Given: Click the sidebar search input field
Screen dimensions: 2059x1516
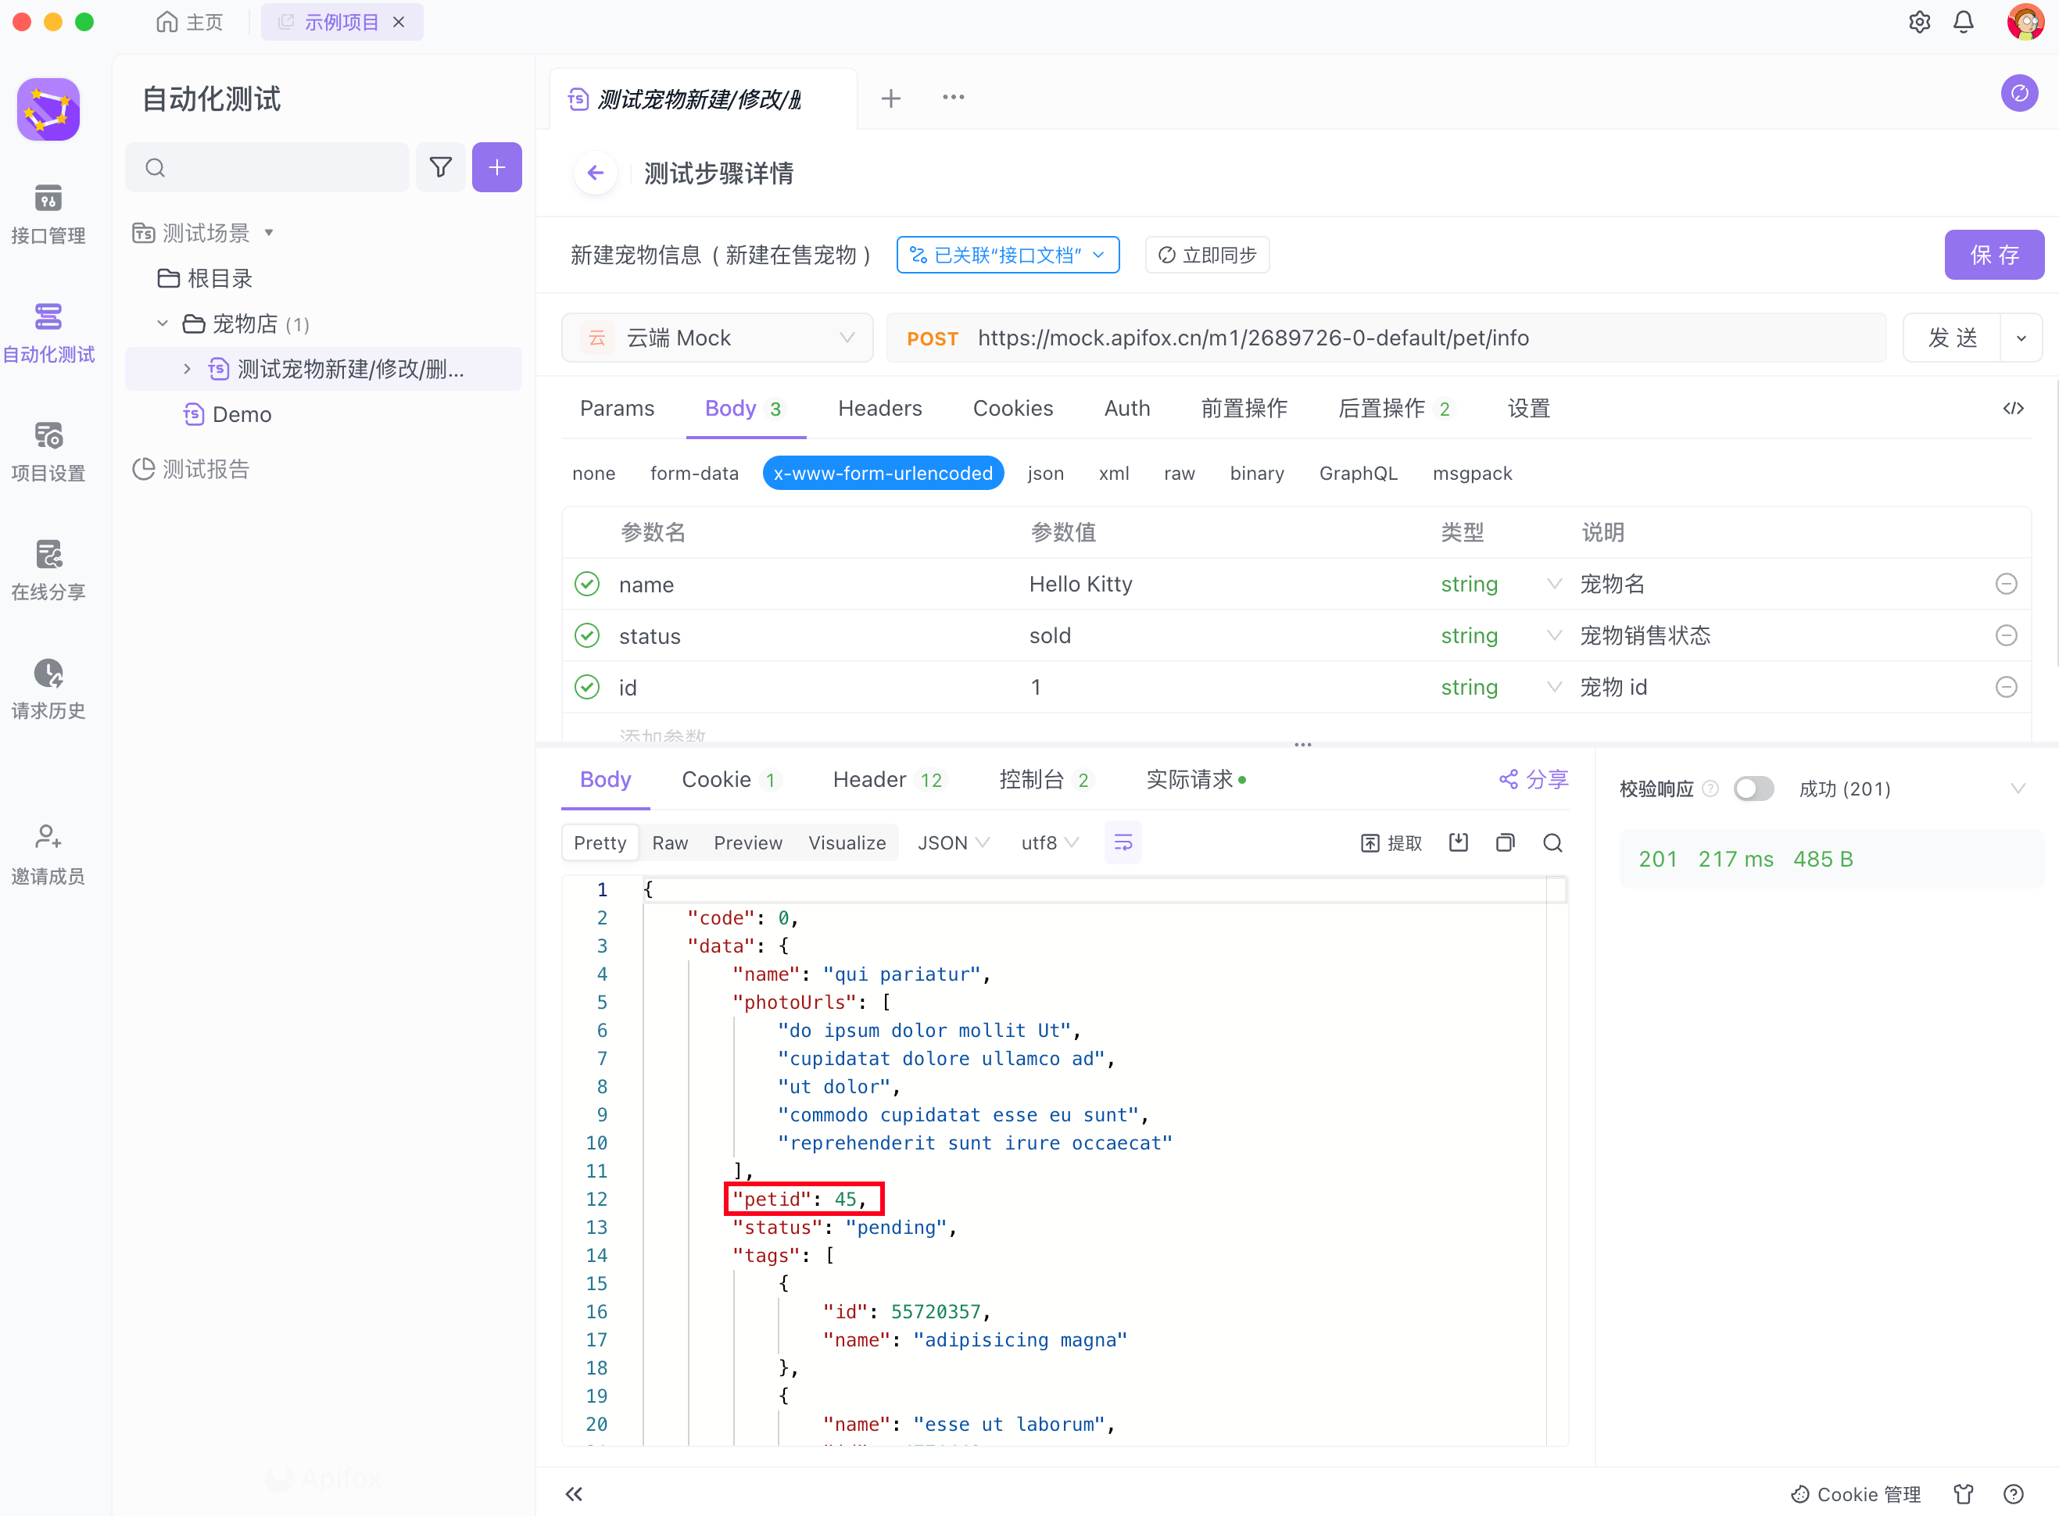Looking at the screenshot, I should pyautogui.click(x=275, y=168).
